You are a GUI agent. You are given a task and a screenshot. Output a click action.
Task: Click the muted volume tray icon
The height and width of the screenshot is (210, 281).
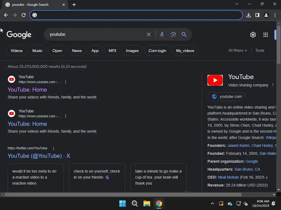246,203
